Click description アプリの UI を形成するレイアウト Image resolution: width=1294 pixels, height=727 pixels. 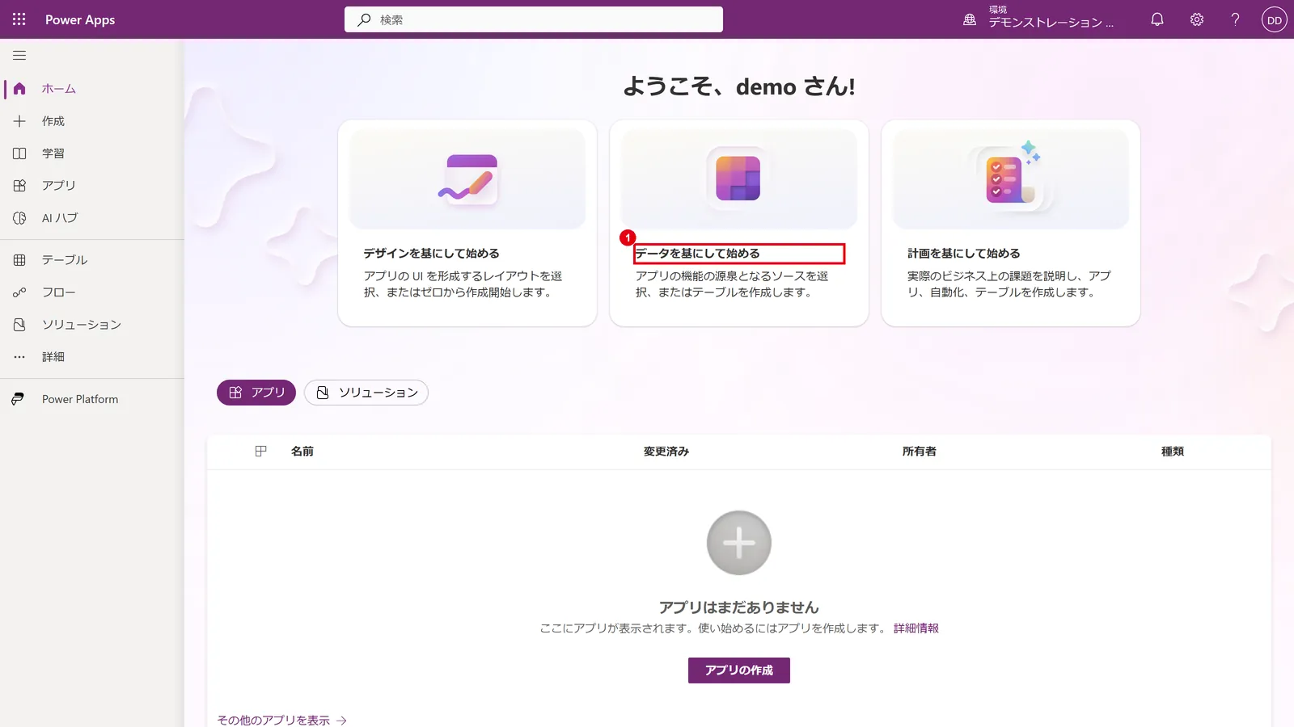463,284
